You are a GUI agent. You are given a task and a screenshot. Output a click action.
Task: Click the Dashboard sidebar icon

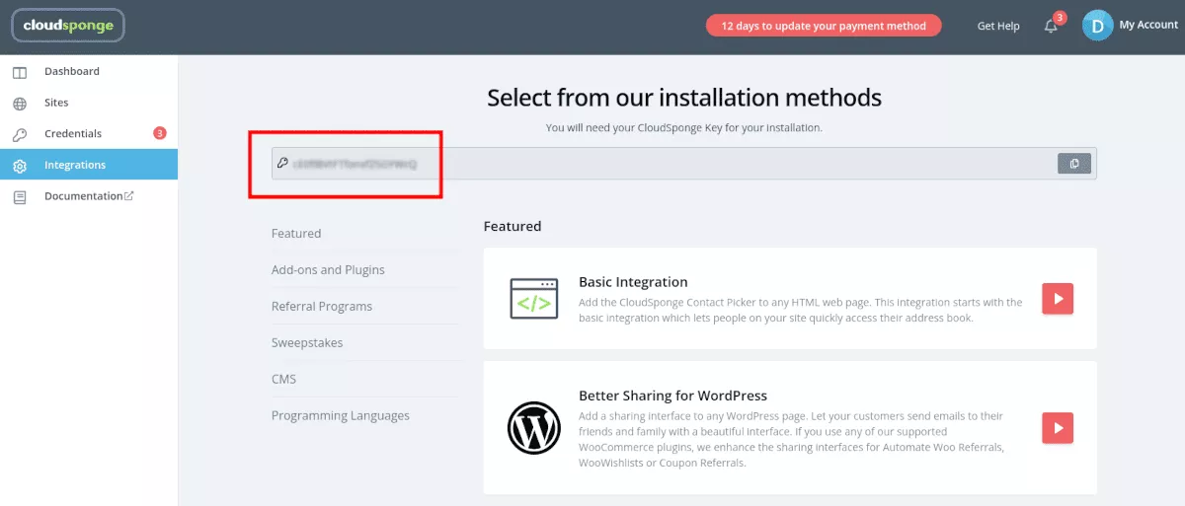click(20, 72)
